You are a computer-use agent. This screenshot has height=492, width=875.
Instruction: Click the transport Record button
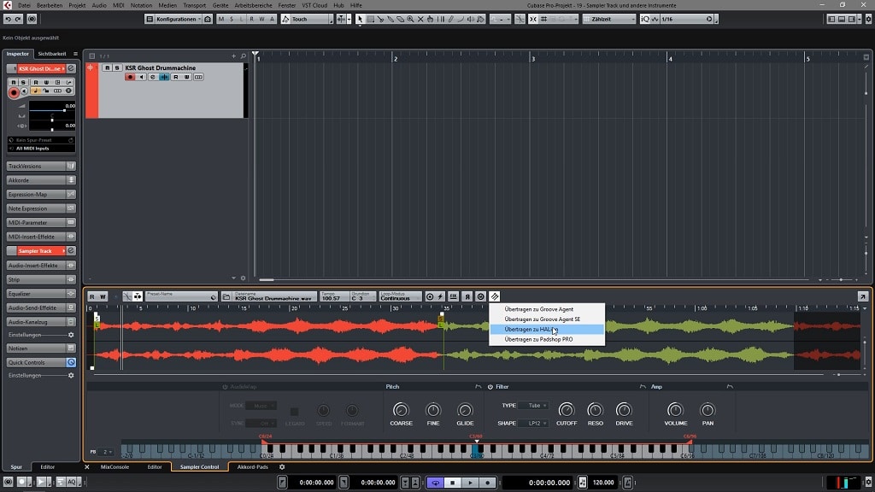tap(488, 483)
